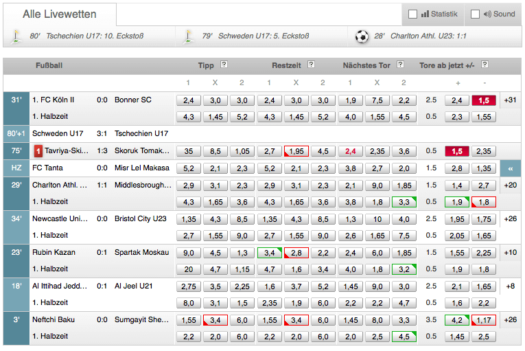Open the help icon next to Tore ab jetzt
The image size is (525, 351).
485,65
